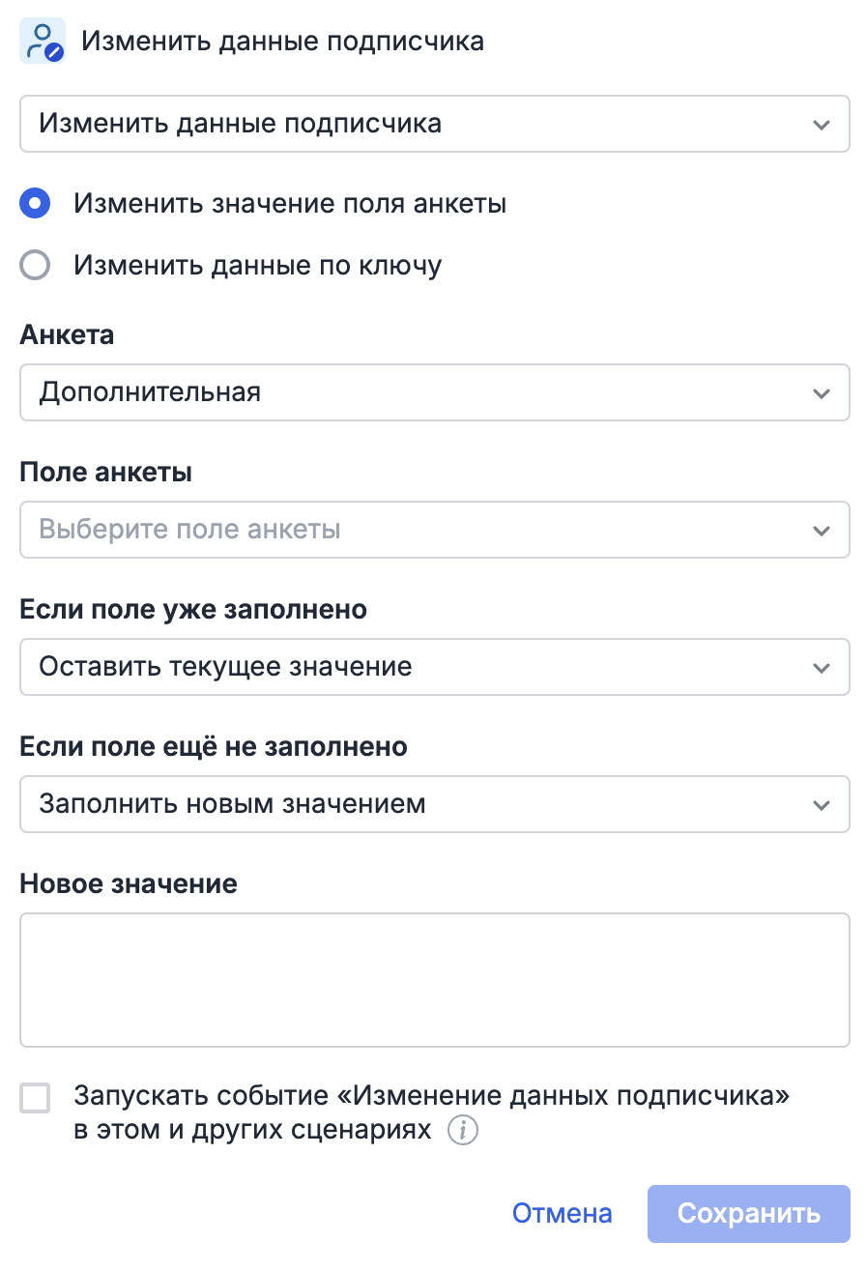Click the chevron next to Заполнить новым значением
The height and width of the screenshot is (1270, 866).
(x=821, y=804)
